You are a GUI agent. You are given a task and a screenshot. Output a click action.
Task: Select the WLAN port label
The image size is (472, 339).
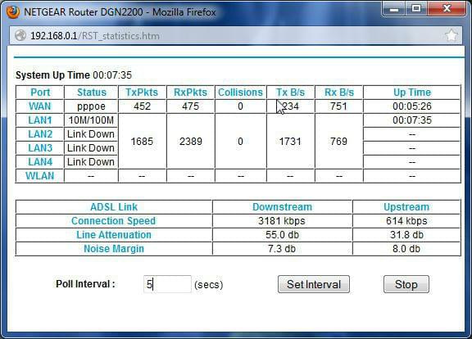tap(39, 176)
